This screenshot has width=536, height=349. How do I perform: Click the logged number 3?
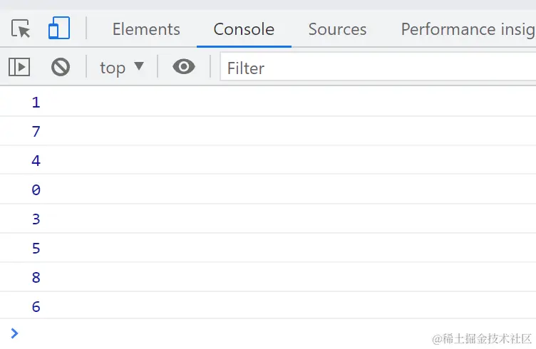36,219
